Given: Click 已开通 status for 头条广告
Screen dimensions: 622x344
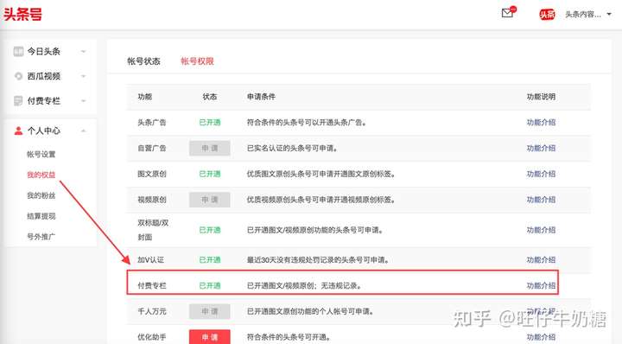Looking at the screenshot, I should [209, 122].
